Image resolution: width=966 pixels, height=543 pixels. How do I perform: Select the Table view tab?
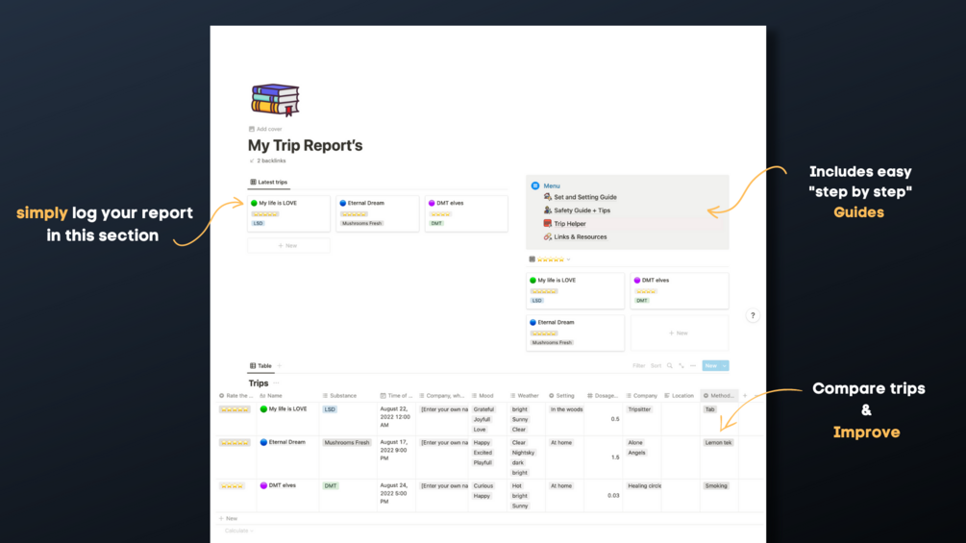click(260, 366)
